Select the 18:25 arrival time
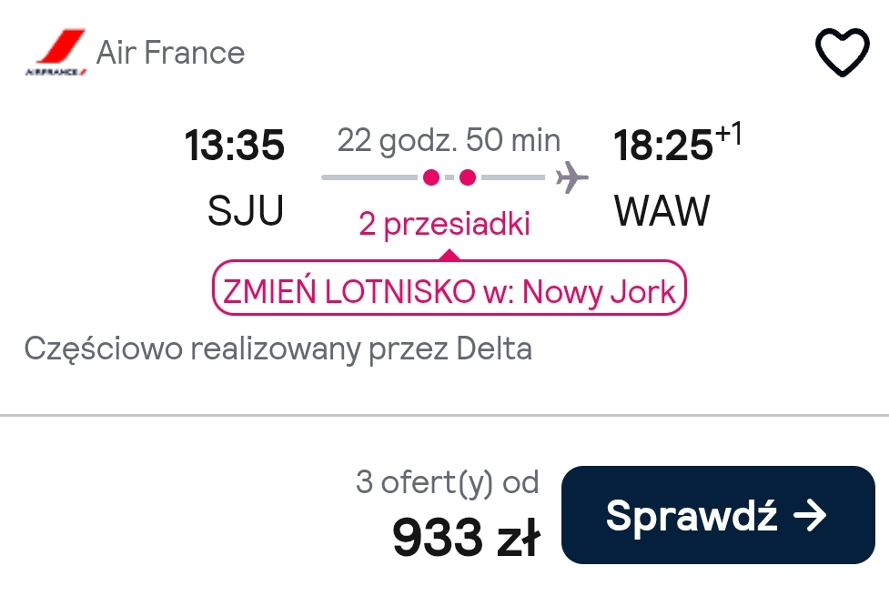889x596 pixels. click(662, 146)
